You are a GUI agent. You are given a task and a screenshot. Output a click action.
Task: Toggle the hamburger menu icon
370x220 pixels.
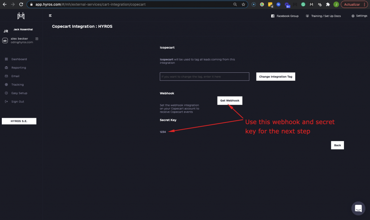click(x=50, y=15)
